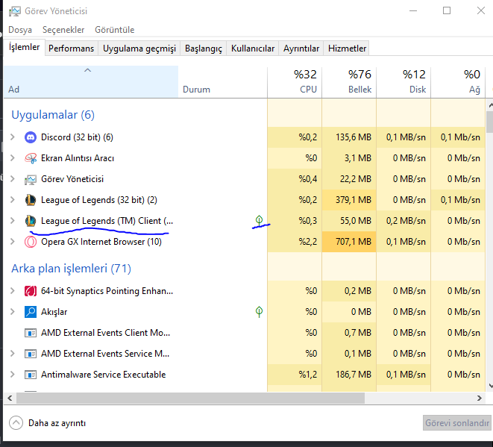Click the AMD External Events Service icon
Image resolution: width=493 pixels, height=447 pixels.
pyautogui.click(x=31, y=354)
